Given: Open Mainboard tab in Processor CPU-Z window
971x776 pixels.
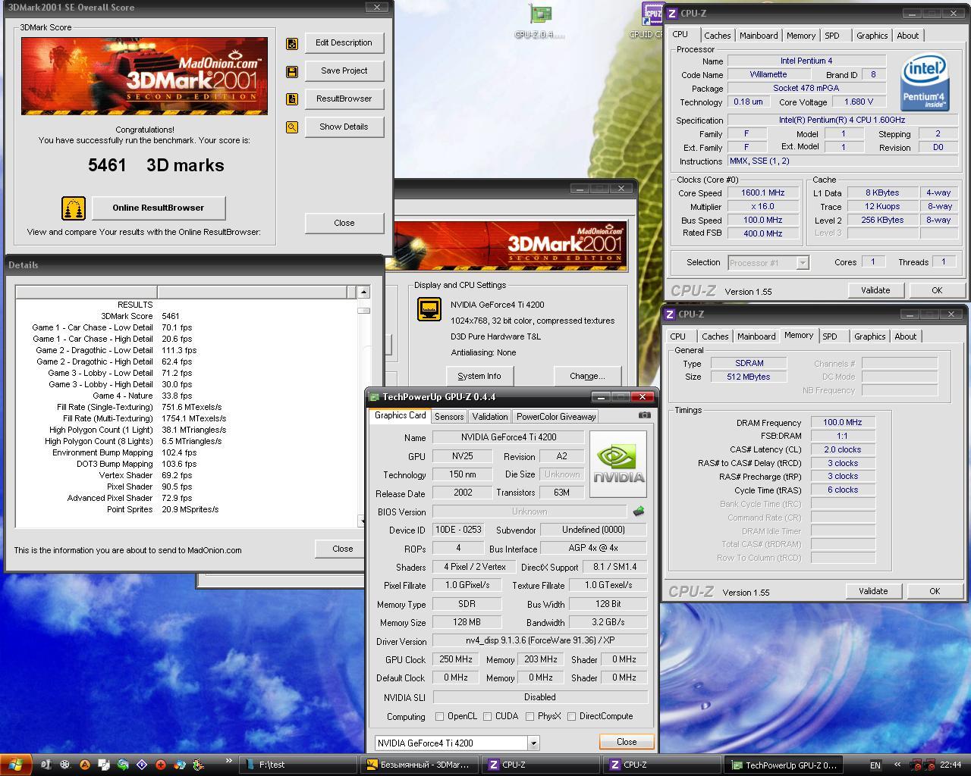Looking at the screenshot, I should point(759,36).
